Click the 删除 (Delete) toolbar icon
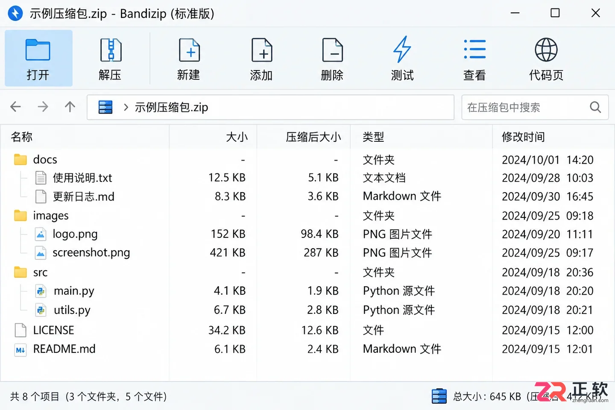 332,50
